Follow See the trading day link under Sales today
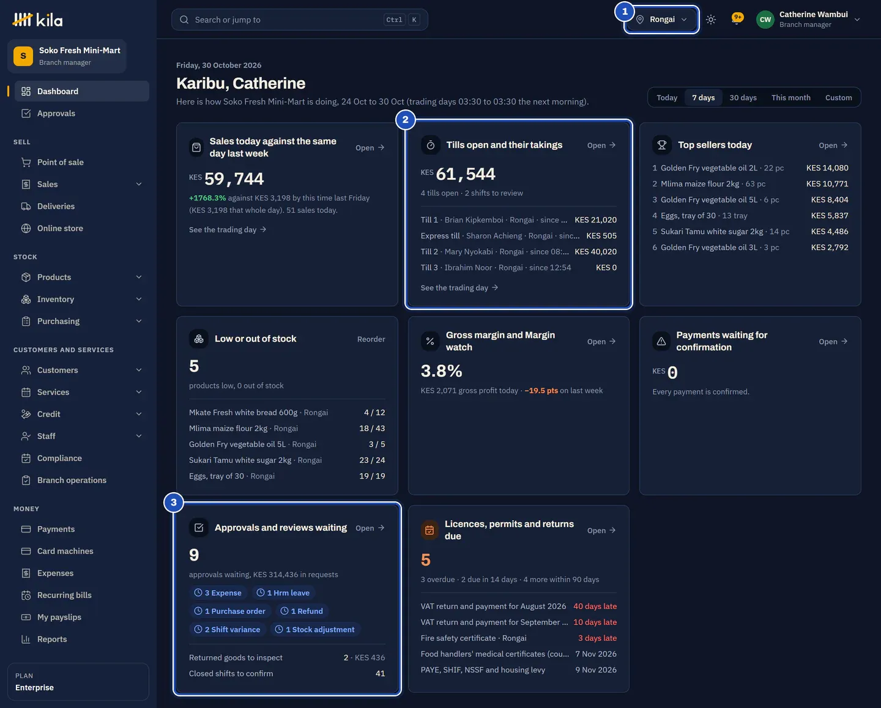This screenshot has width=881, height=708. [228, 229]
